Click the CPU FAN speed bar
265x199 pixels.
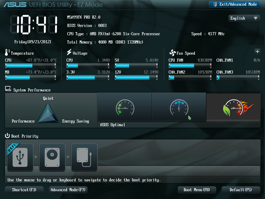click(190, 66)
